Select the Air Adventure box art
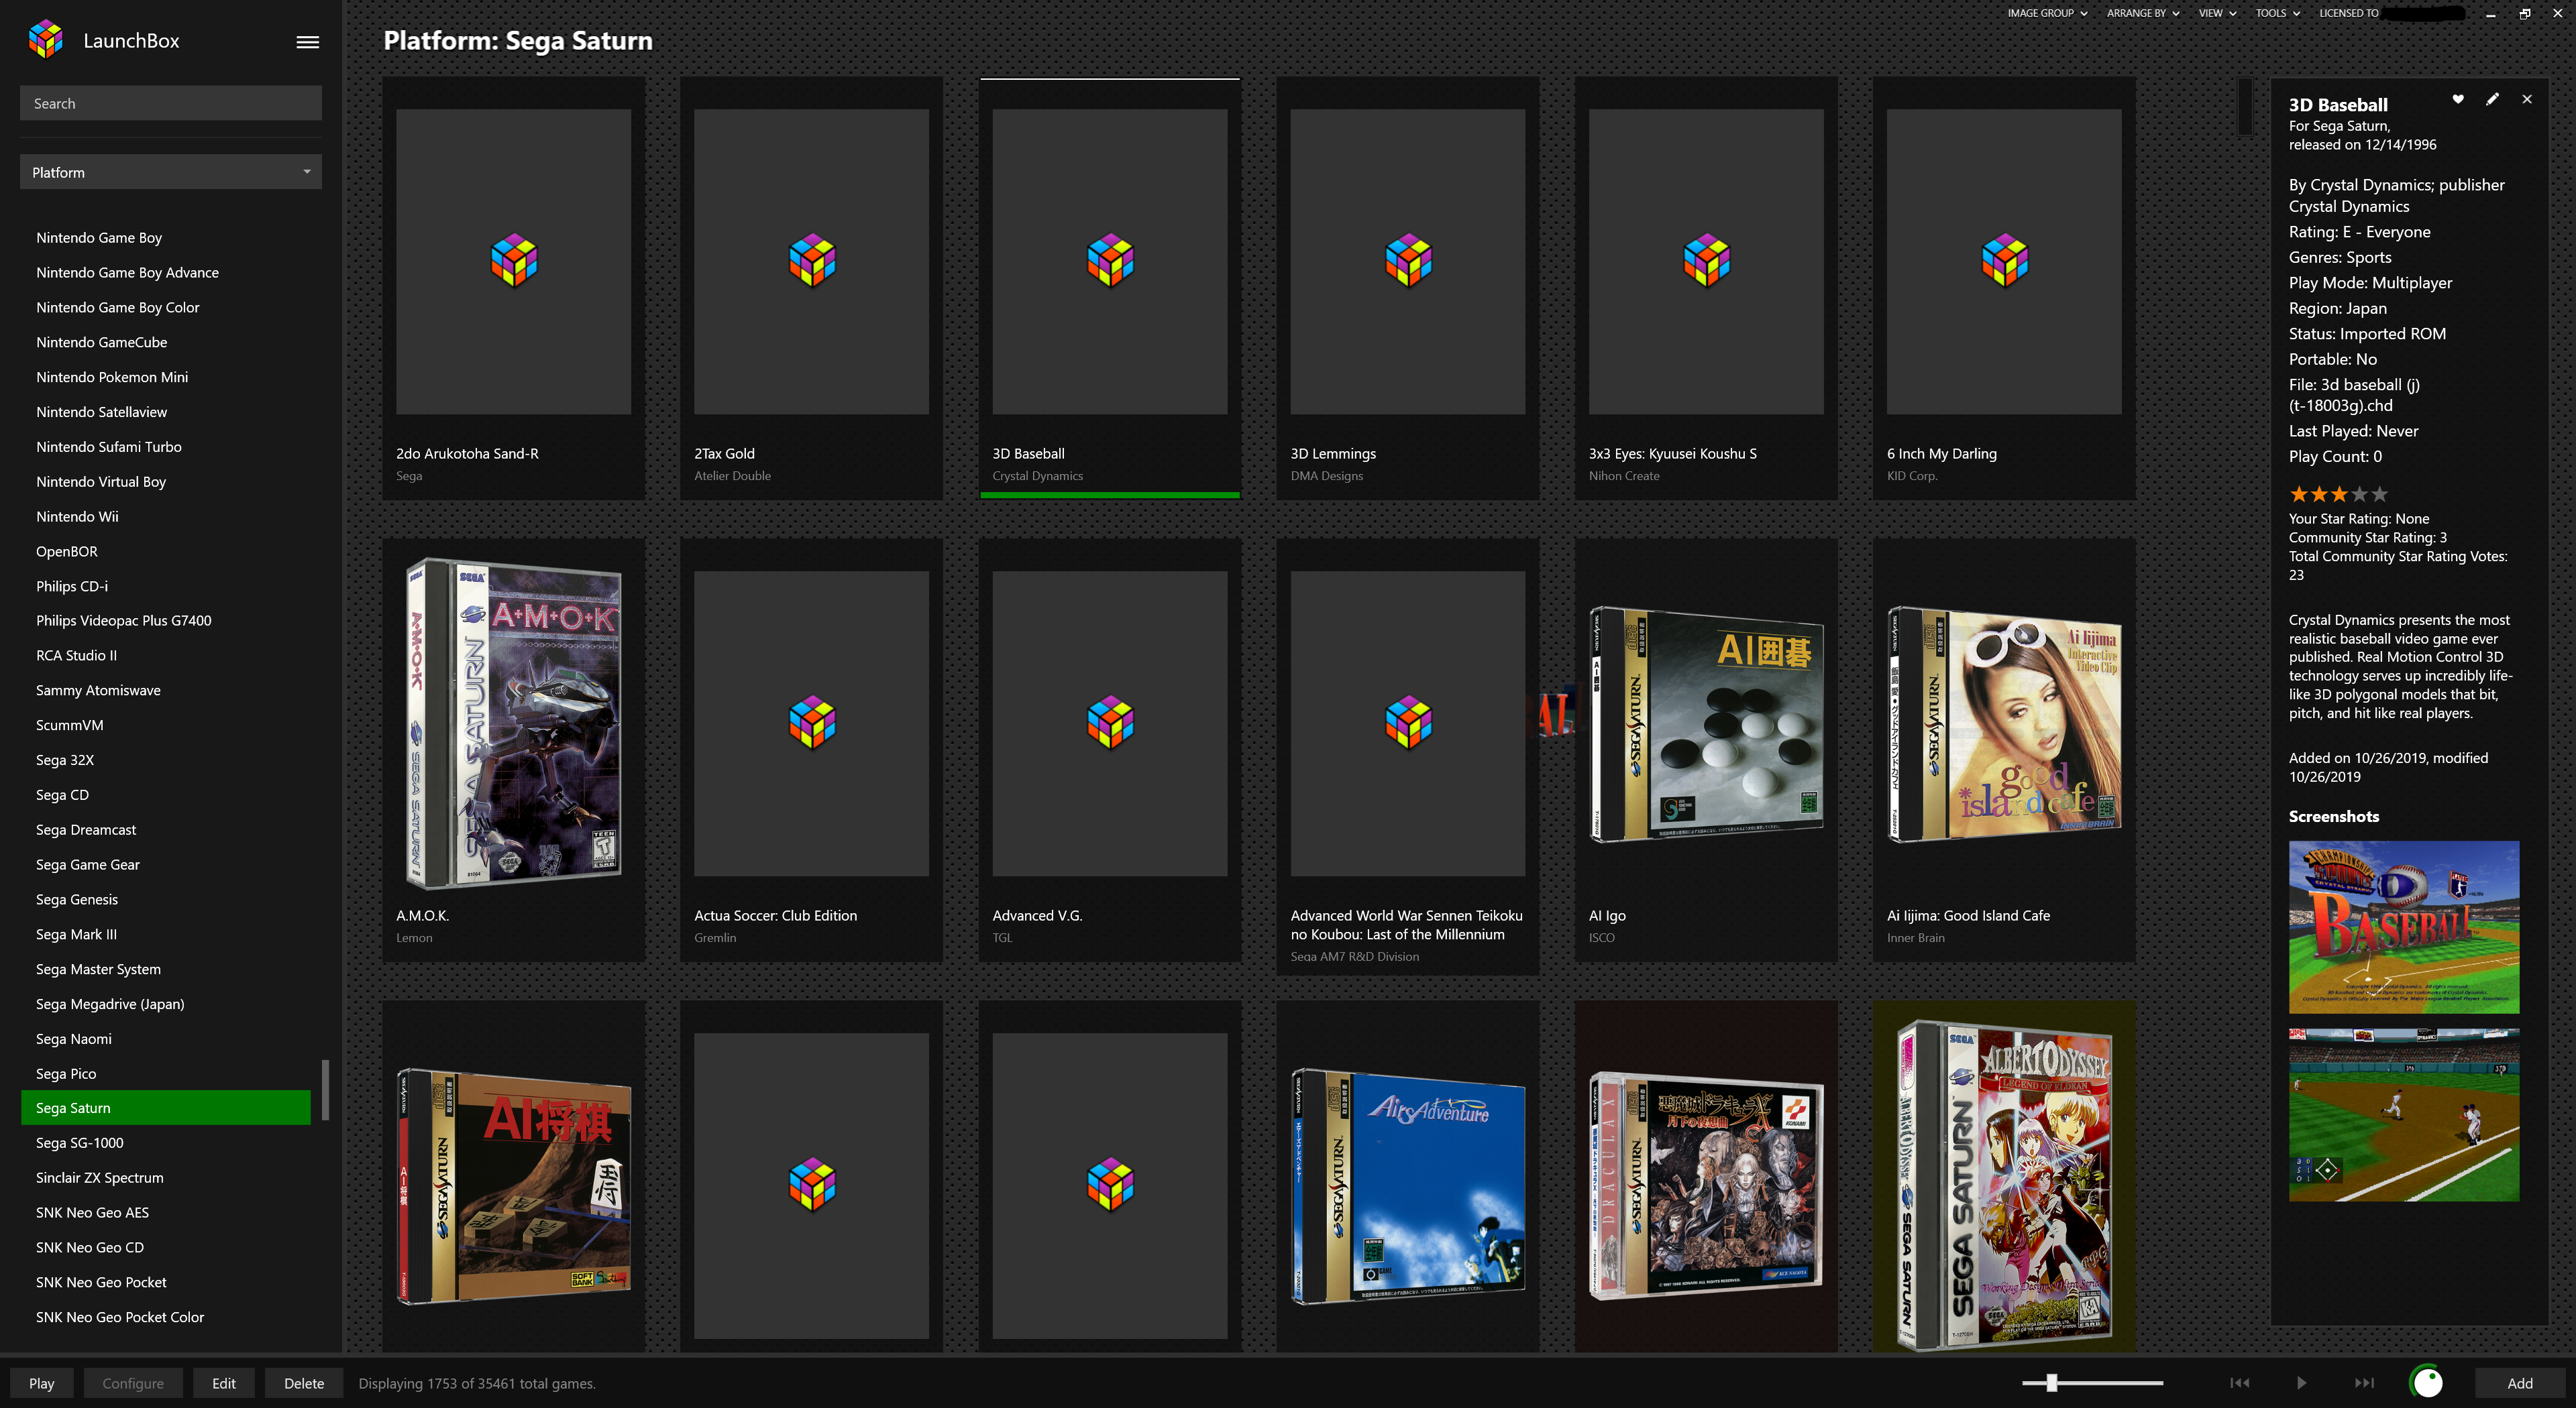This screenshot has height=1408, width=2576. click(1407, 1186)
